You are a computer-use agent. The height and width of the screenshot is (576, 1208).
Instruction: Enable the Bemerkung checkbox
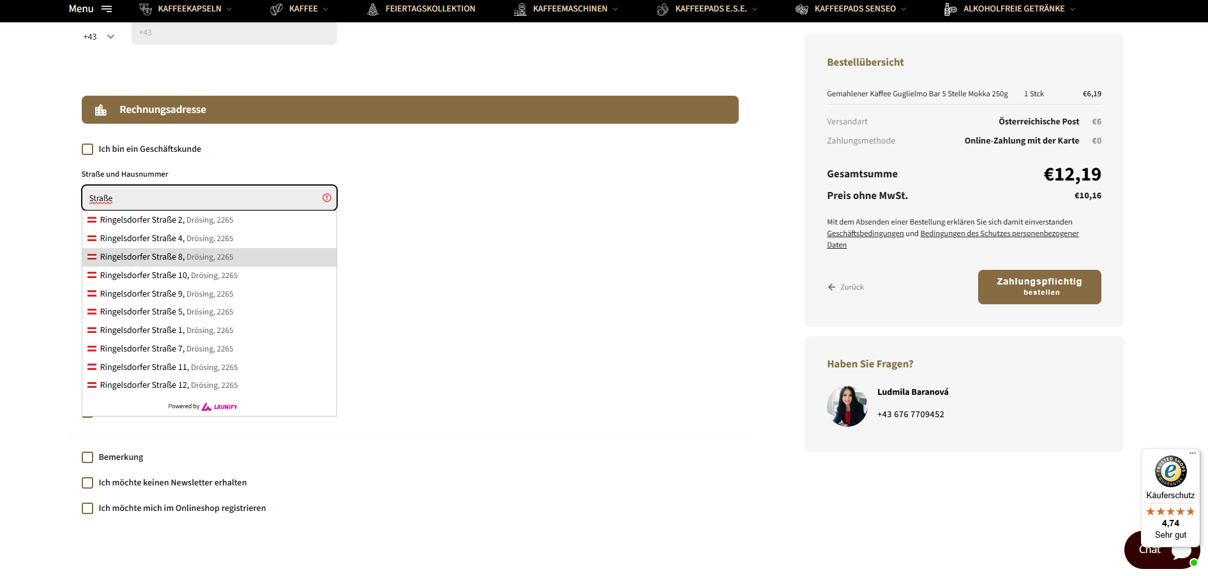(x=87, y=457)
